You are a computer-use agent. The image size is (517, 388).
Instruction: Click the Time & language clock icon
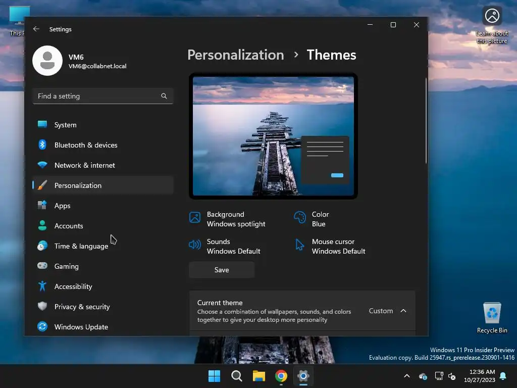[x=42, y=246]
